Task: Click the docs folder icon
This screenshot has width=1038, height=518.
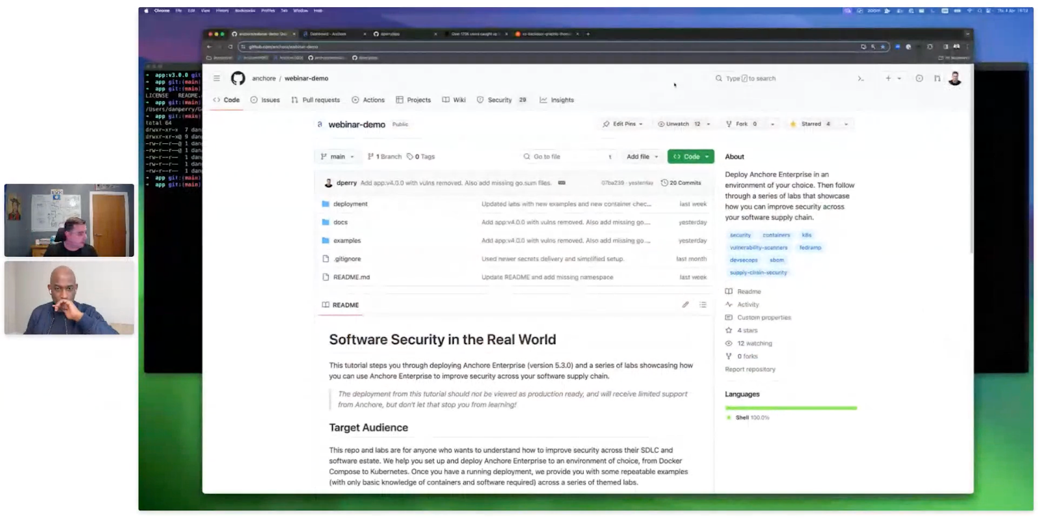Action: (326, 222)
